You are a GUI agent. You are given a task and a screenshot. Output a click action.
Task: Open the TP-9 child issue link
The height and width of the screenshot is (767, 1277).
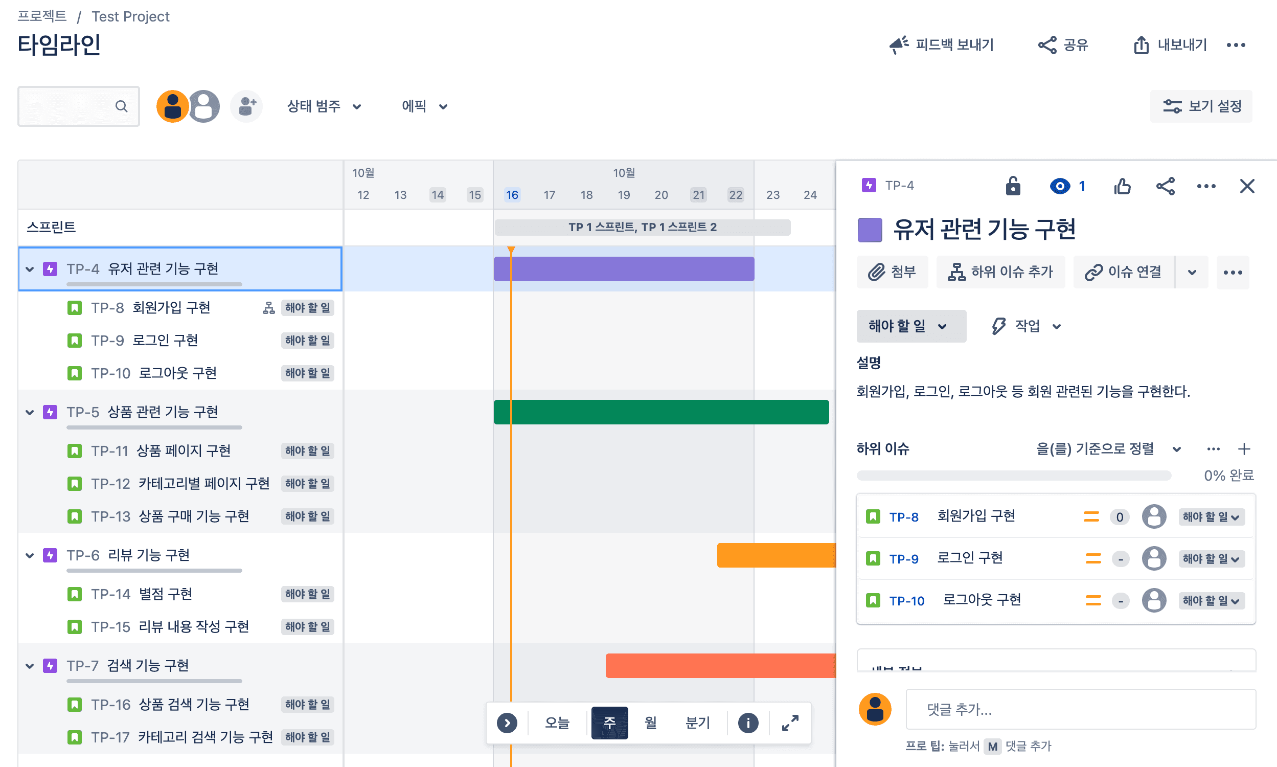pyautogui.click(x=903, y=559)
